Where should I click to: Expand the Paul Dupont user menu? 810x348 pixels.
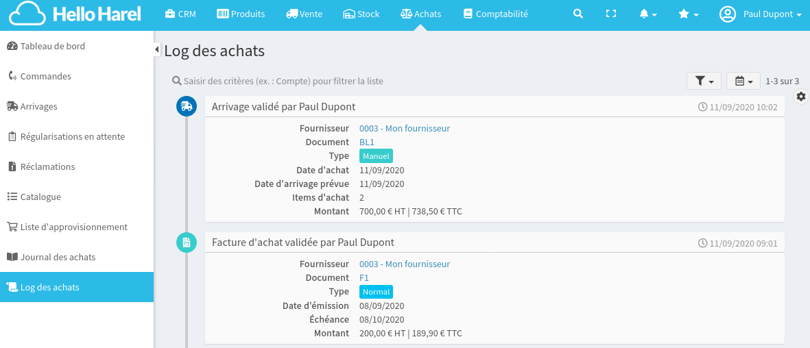pos(761,14)
